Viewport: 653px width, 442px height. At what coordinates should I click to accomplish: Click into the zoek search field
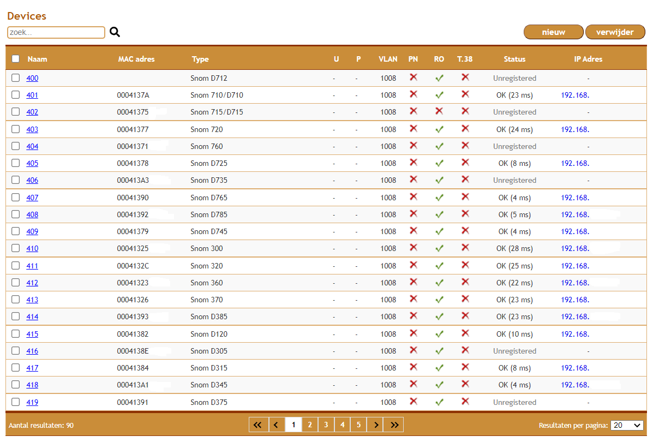click(x=56, y=32)
